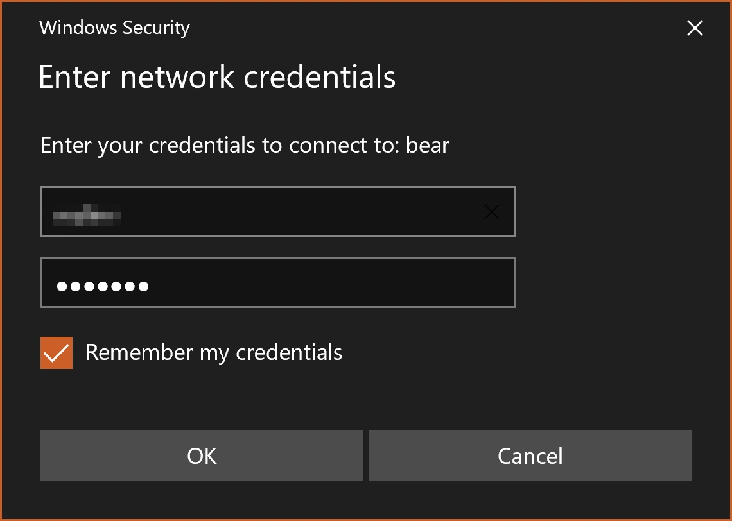
Task: Cancel the network credentials prompt
Action: coord(530,456)
